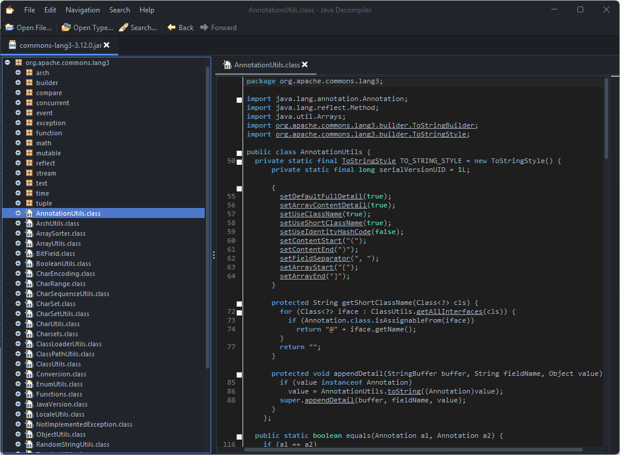
Task: Expand the concurrent package node
Action: 18,103
